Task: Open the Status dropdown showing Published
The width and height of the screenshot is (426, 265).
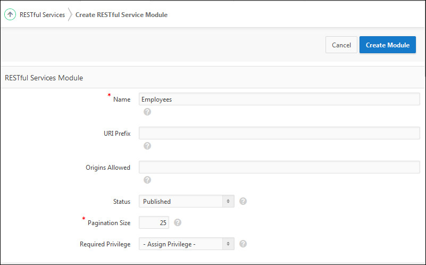Action: (x=186, y=201)
